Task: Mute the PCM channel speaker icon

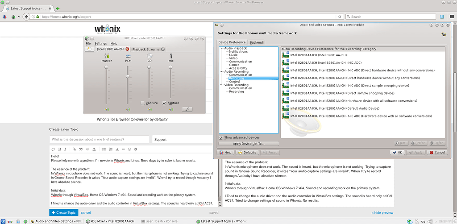Action: click(x=128, y=109)
